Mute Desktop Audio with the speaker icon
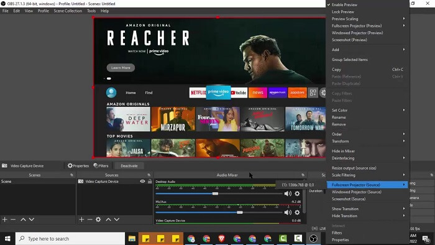435x245 pixels. point(288,193)
